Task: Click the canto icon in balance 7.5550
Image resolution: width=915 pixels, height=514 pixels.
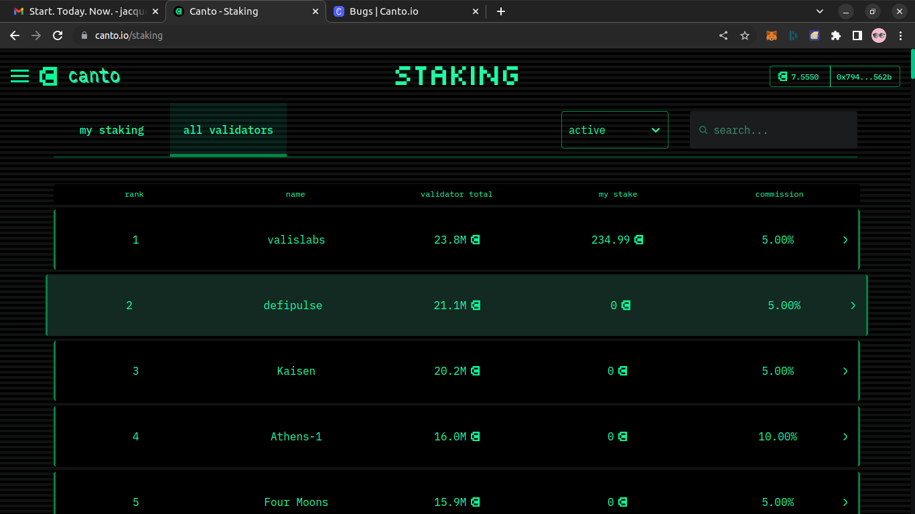Action: (783, 77)
